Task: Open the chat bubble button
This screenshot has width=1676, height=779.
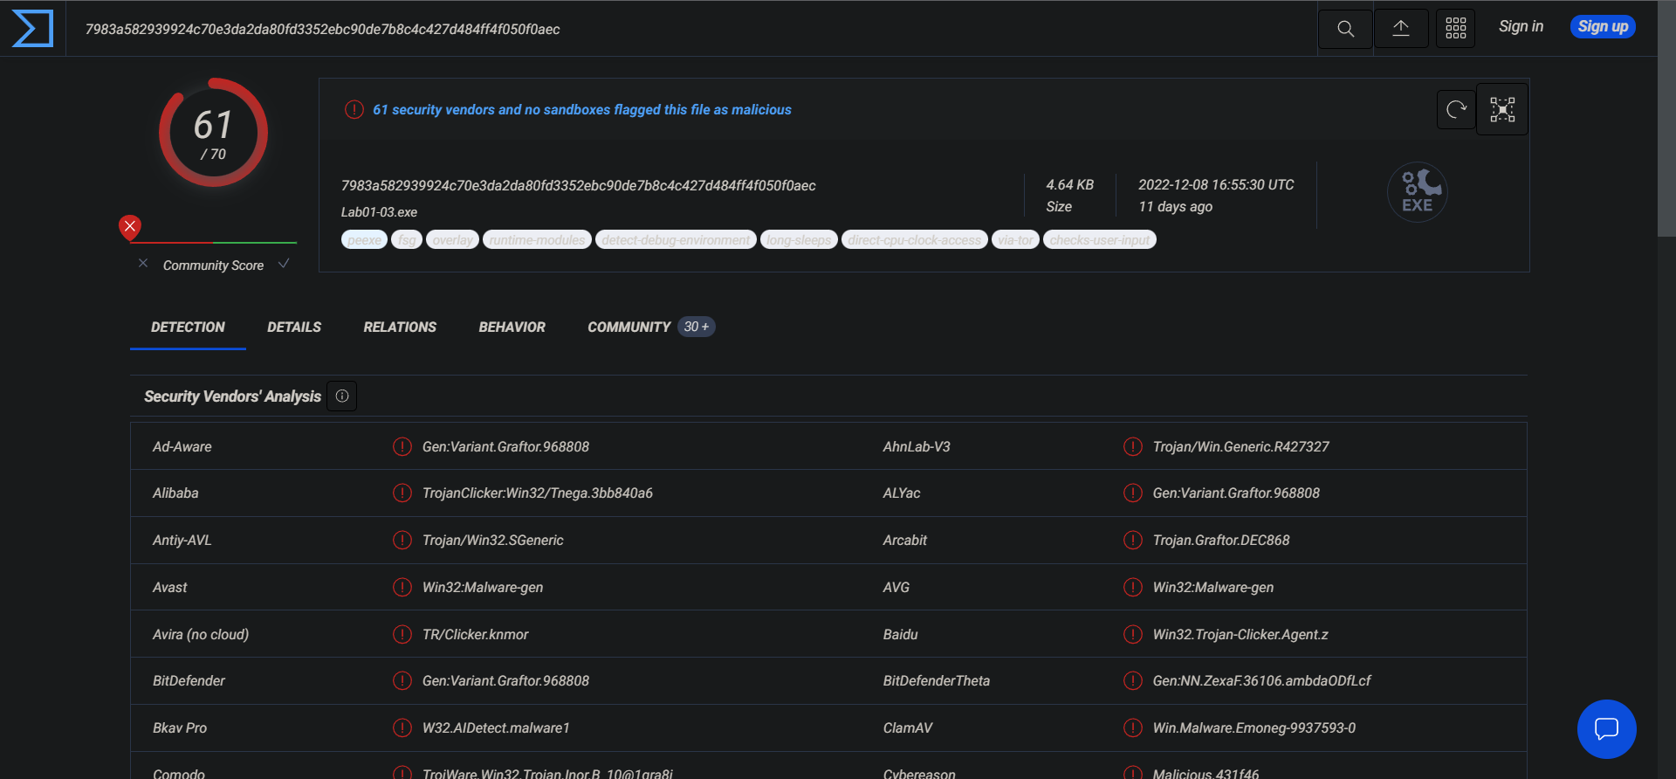Action: [x=1606, y=729]
